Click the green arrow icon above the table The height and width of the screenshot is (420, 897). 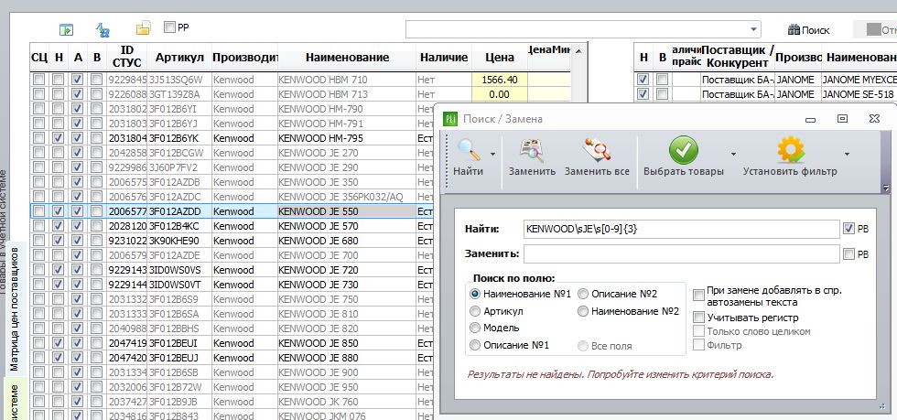[x=67, y=29]
